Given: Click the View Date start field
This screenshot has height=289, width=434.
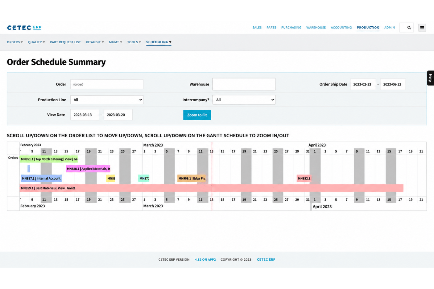Looking at the screenshot, I should [x=85, y=115].
